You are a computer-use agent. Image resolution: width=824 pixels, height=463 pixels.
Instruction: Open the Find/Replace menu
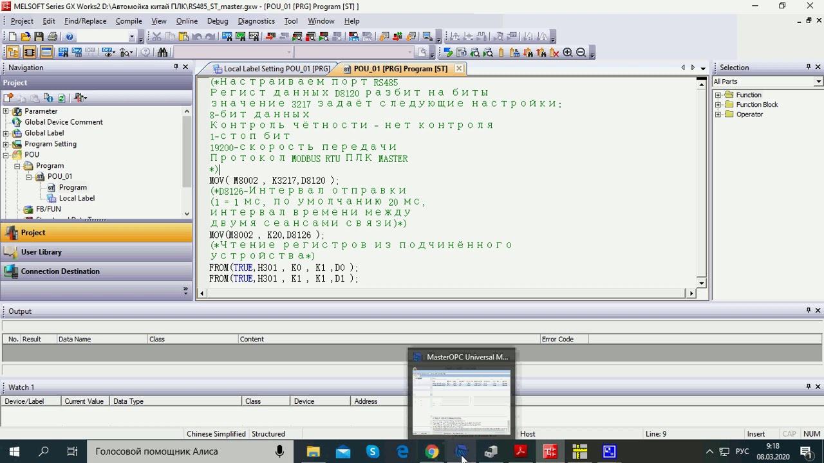pos(86,21)
